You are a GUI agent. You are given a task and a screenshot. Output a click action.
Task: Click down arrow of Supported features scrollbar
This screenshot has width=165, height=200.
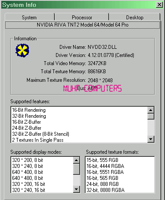[151, 139]
